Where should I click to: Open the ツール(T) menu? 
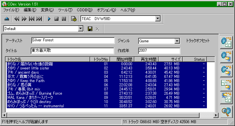tap(65, 10)
